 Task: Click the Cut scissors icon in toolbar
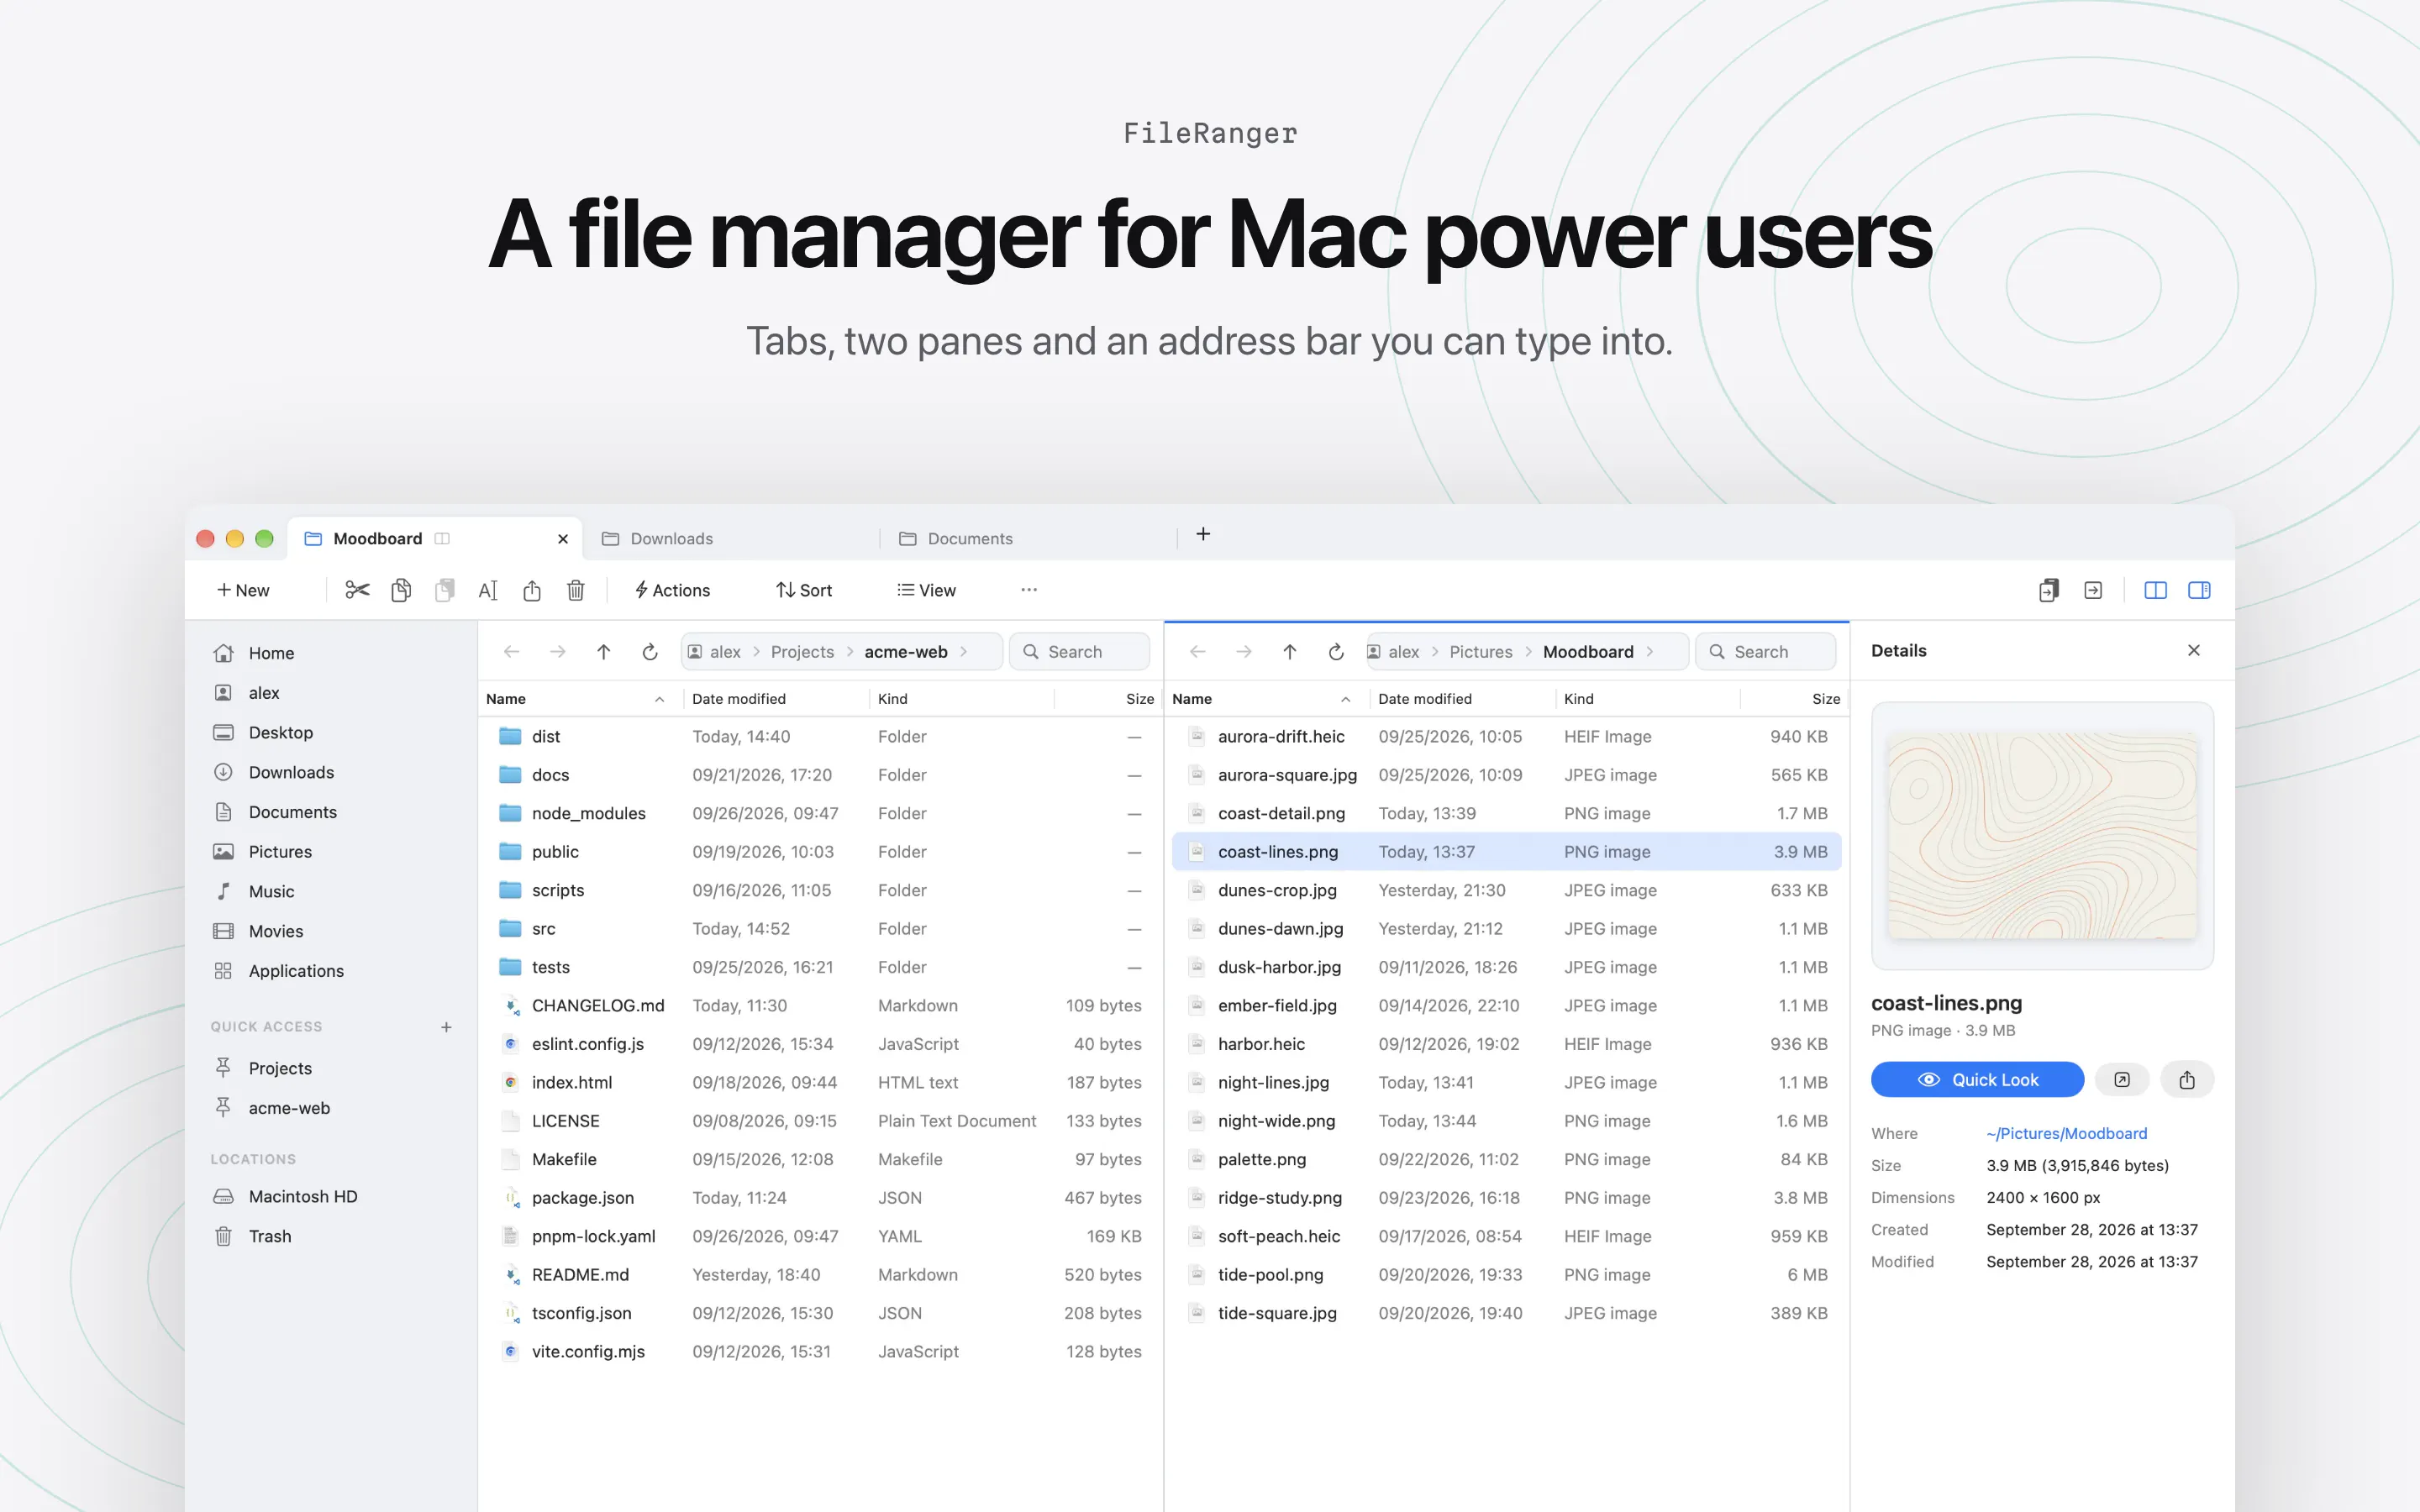tap(357, 590)
